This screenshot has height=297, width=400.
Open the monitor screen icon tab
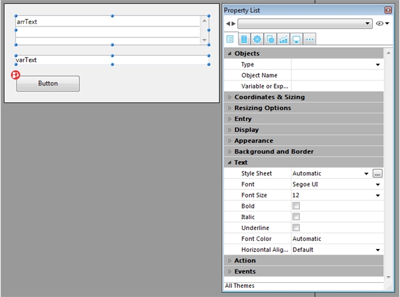pyautogui.click(x=297, y=39)
